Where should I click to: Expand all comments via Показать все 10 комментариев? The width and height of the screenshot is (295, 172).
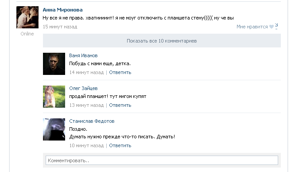pyautogui.click(x=162, y=41)
